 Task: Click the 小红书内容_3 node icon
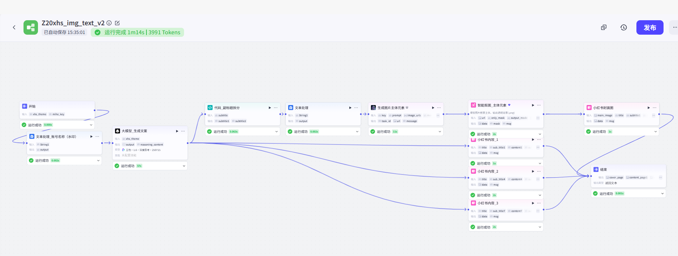(473, 203)
